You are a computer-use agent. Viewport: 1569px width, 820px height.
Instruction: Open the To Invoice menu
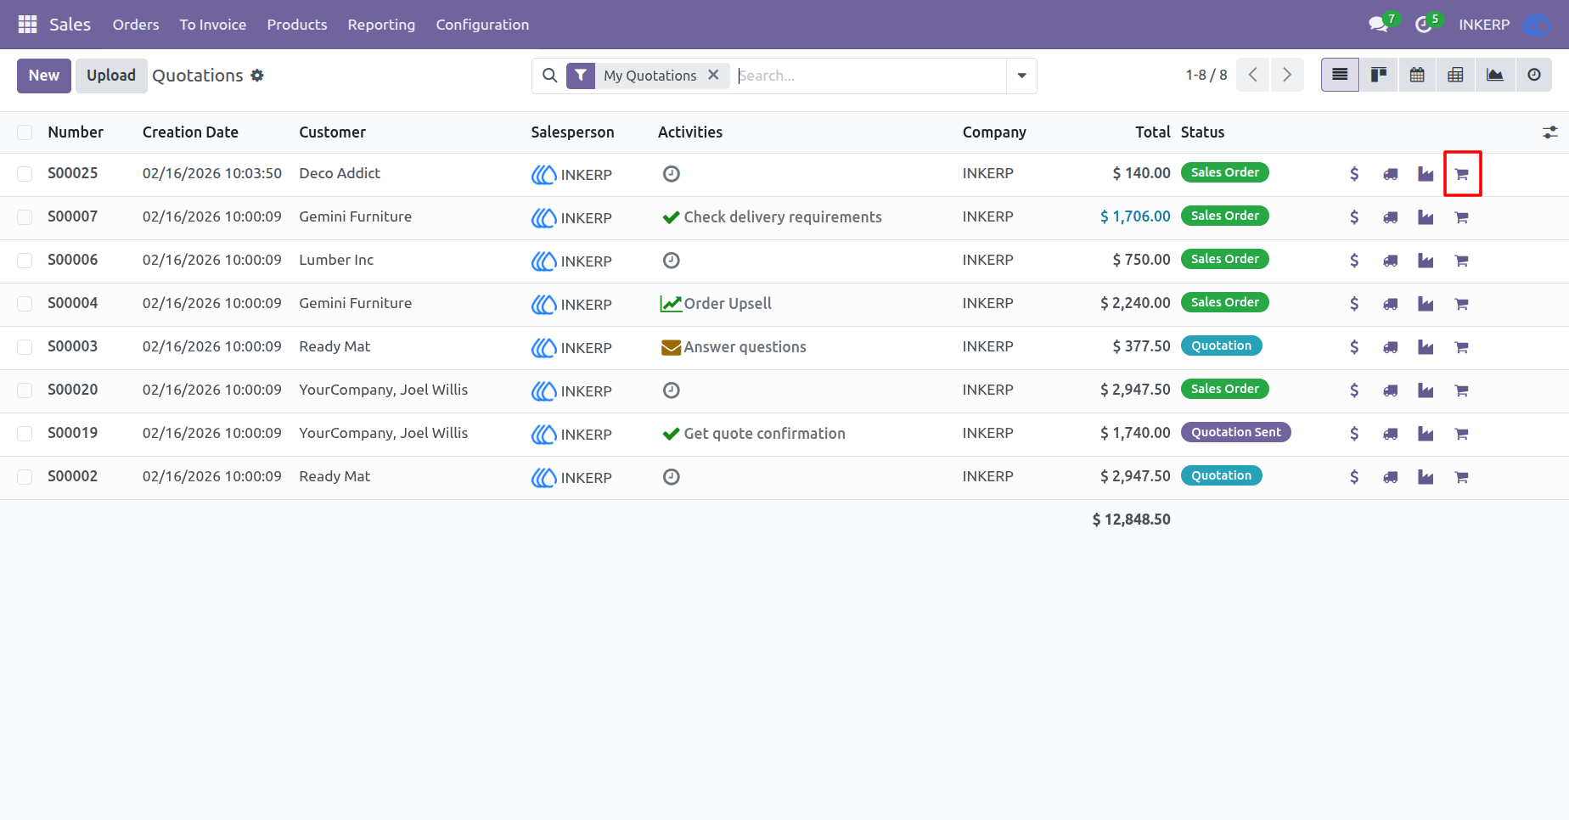click(213, 25)
